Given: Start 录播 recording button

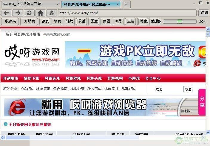Looking at the screenshot, I should 82,21.
